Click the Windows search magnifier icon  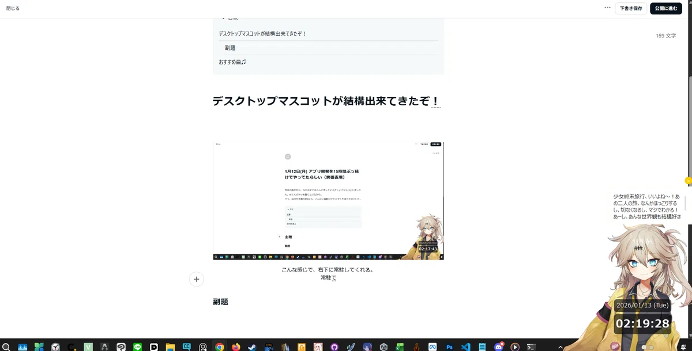[6, 347]
